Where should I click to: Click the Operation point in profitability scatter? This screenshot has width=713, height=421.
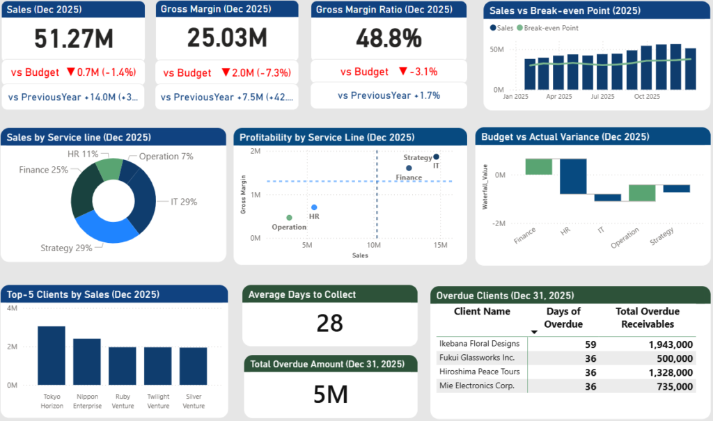pyautogui.click(x=289, y=218)
